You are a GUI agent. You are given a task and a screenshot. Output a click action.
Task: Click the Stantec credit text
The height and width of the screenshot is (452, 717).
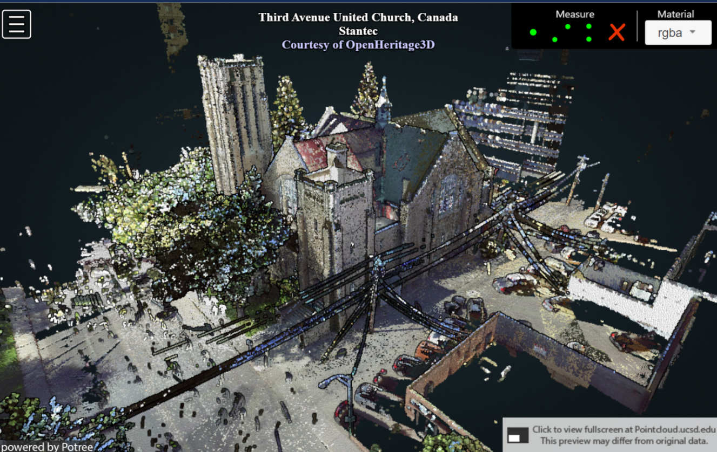pos(358,31)
